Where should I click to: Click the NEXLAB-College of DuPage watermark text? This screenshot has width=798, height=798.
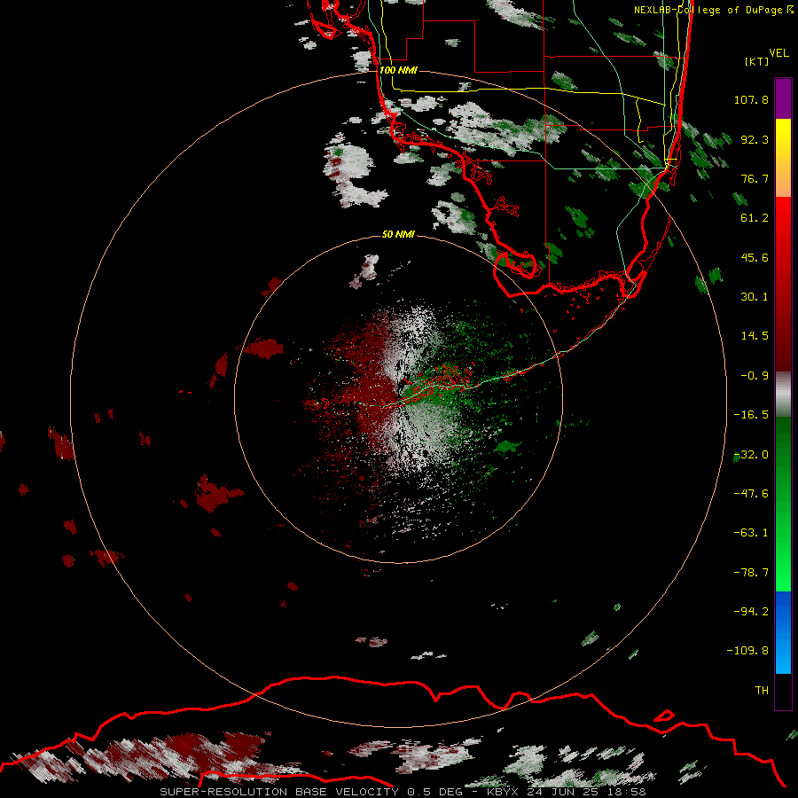(x=713, y=10)
